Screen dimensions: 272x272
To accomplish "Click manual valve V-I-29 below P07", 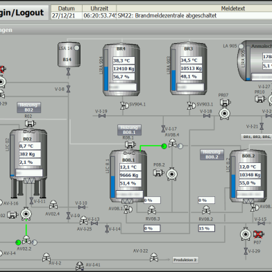I will click(x=246, y=251).
